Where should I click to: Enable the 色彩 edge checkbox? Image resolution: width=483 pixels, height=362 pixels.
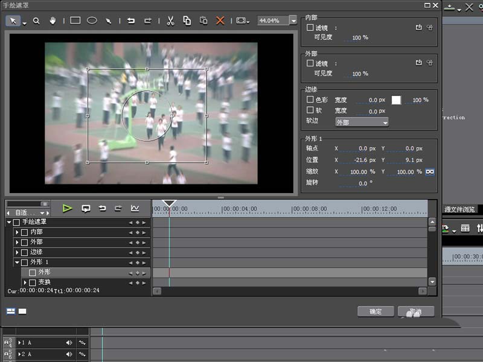point(310,100)
